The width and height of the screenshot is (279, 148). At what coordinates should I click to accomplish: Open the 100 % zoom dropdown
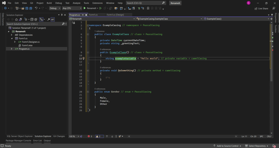tap(78, 136)
